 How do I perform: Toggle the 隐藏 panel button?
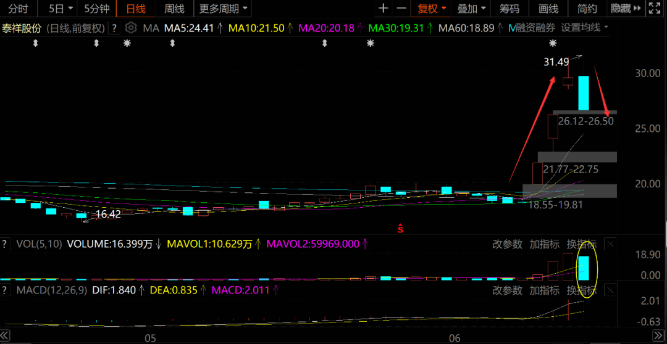[x=625, y=8]
